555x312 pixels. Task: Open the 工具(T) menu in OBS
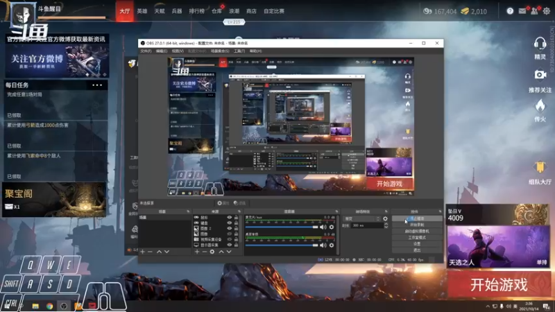239,51
